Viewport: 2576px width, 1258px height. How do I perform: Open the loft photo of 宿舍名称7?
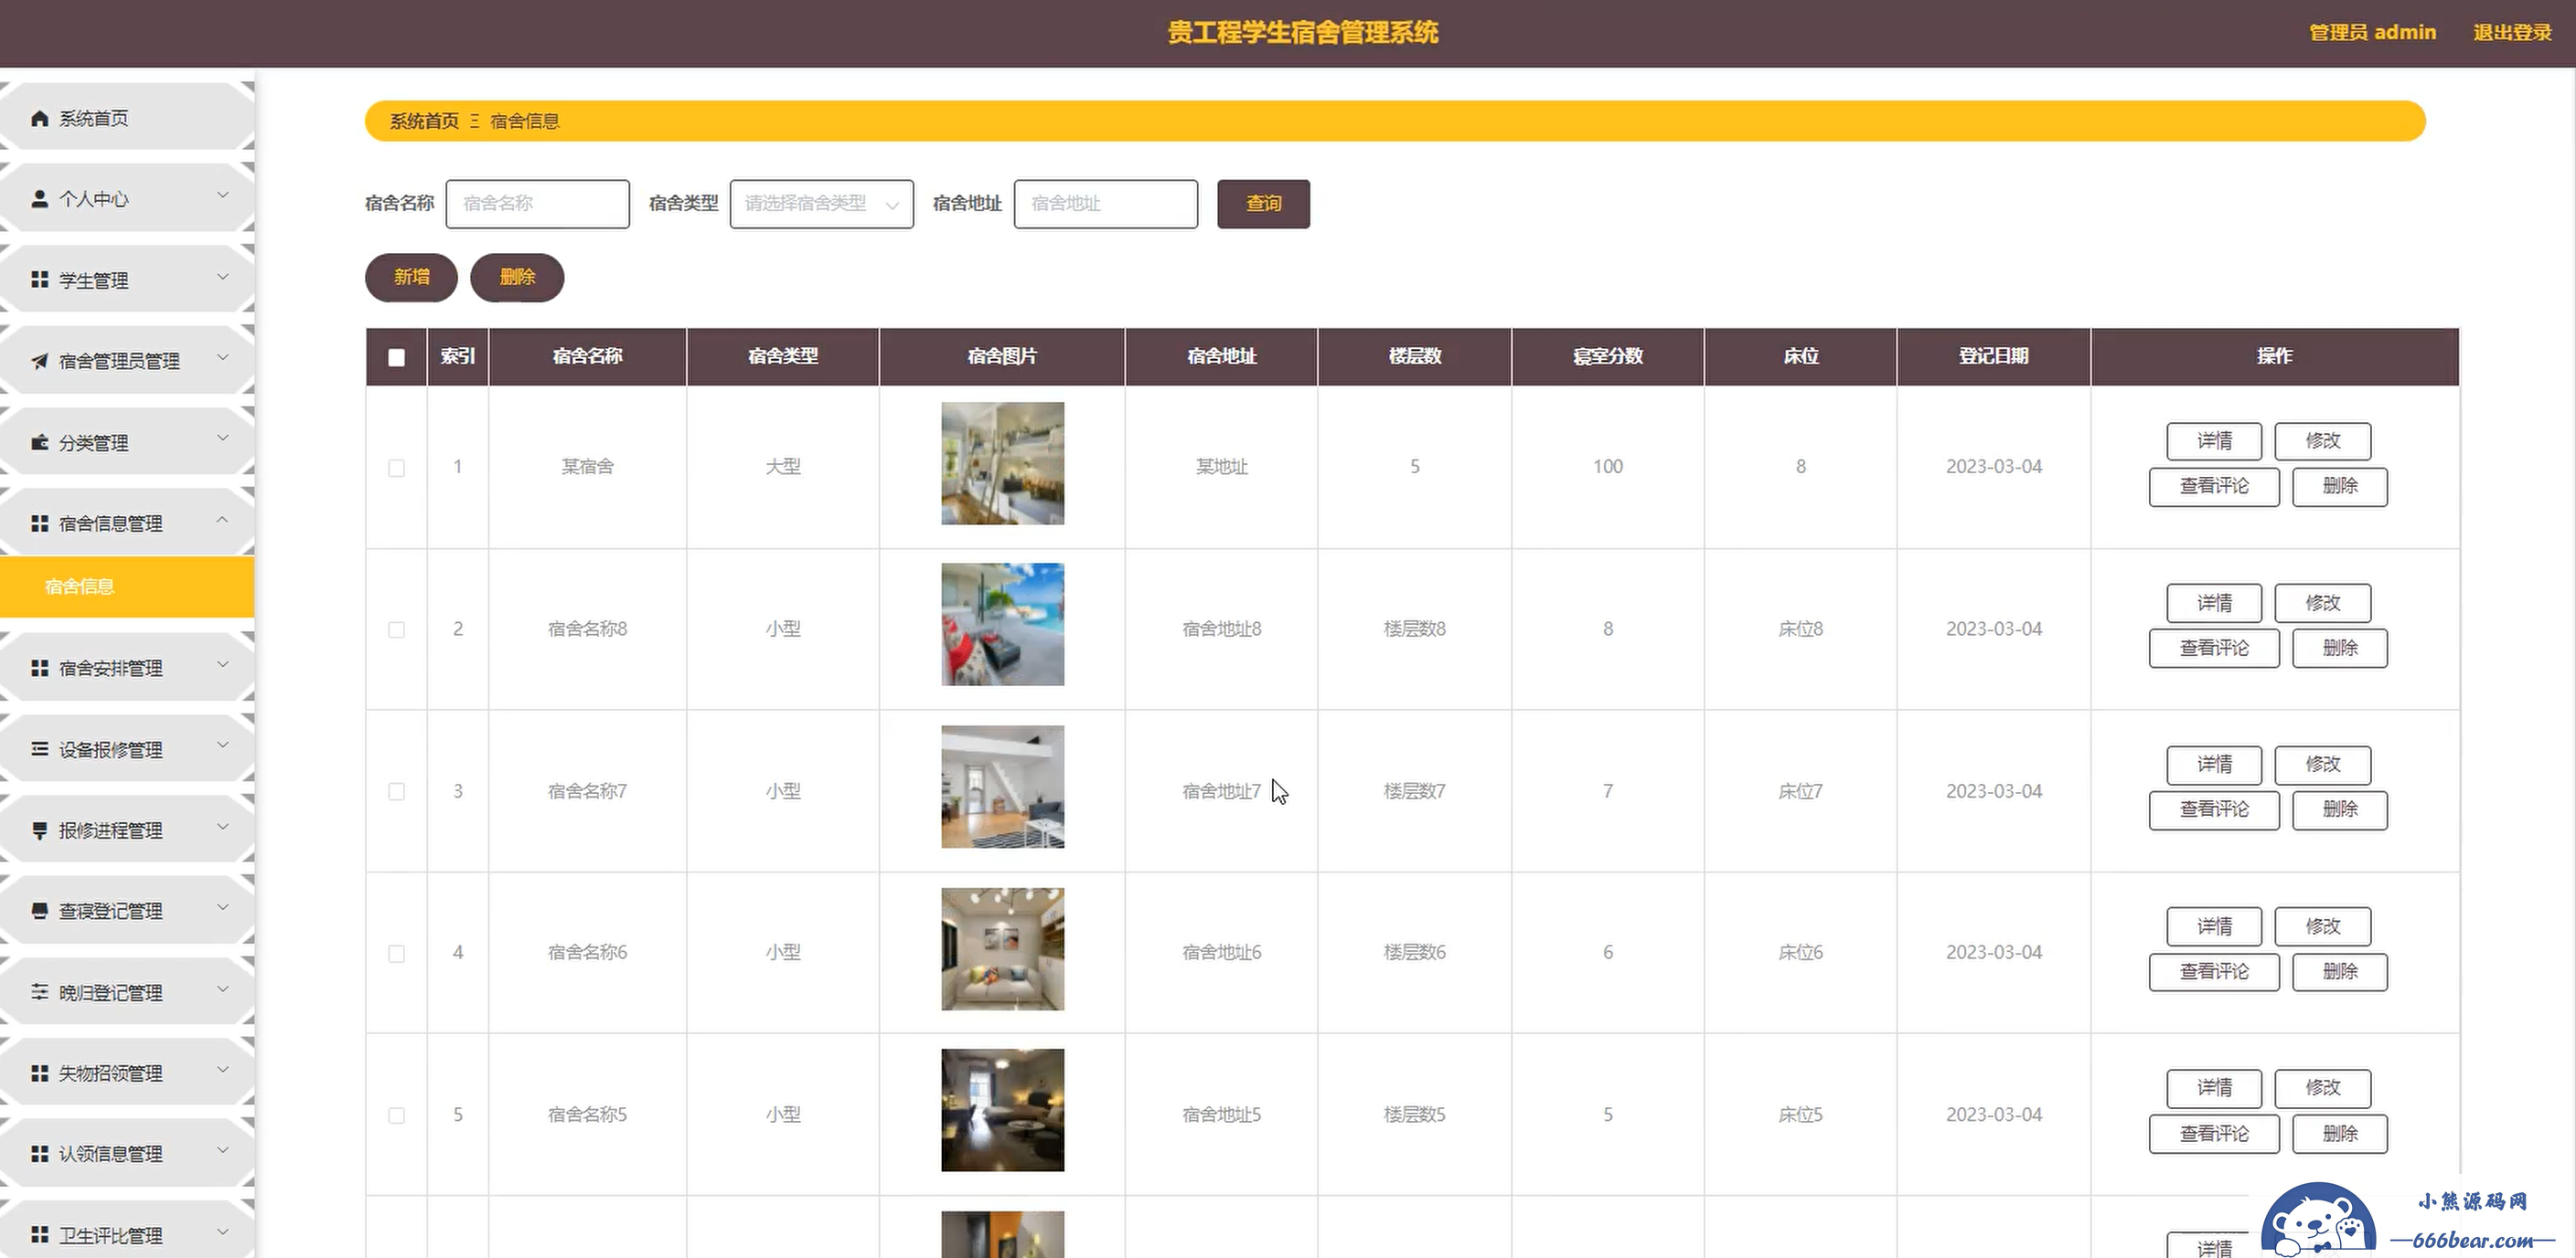pos(1002,788)
